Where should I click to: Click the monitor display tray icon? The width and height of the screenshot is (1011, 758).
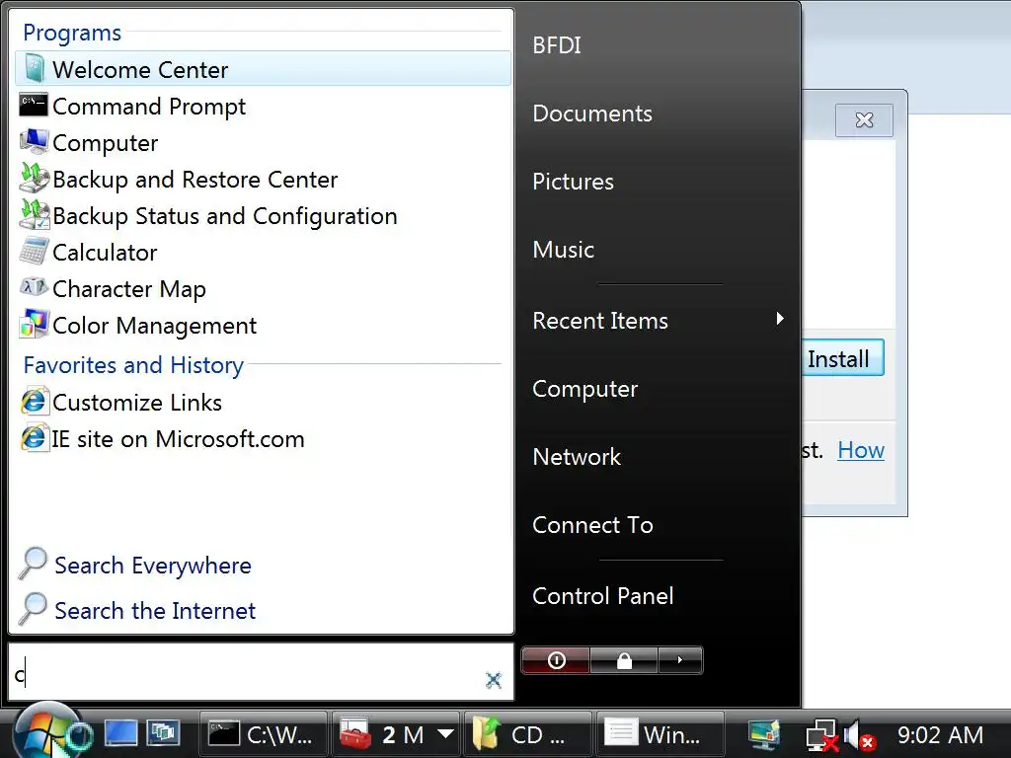(765, 734)
